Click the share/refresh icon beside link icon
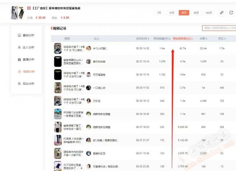 coord(231,13)
